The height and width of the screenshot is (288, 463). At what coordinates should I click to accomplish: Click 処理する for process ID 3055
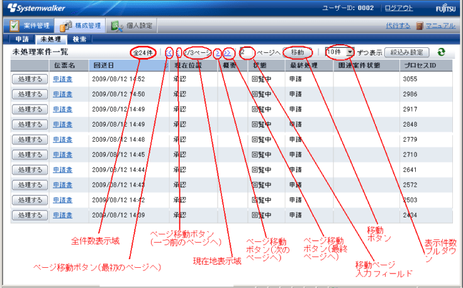pyautogui.click(x=30, y=79)
